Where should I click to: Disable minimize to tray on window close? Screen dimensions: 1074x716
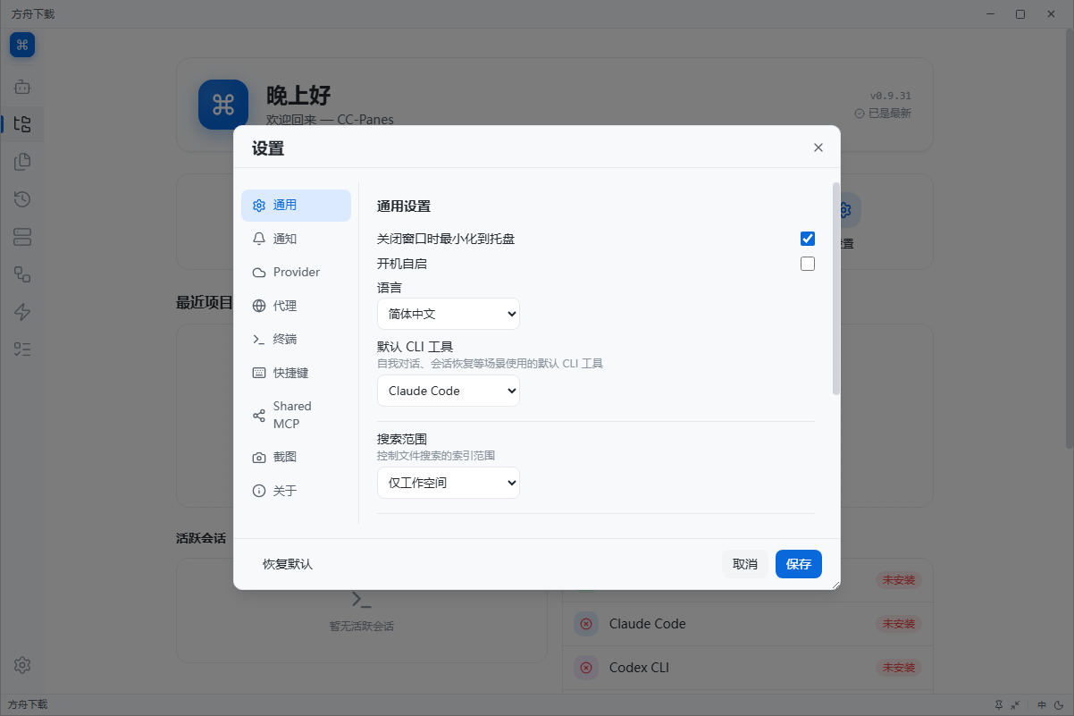tap(807, 239)
